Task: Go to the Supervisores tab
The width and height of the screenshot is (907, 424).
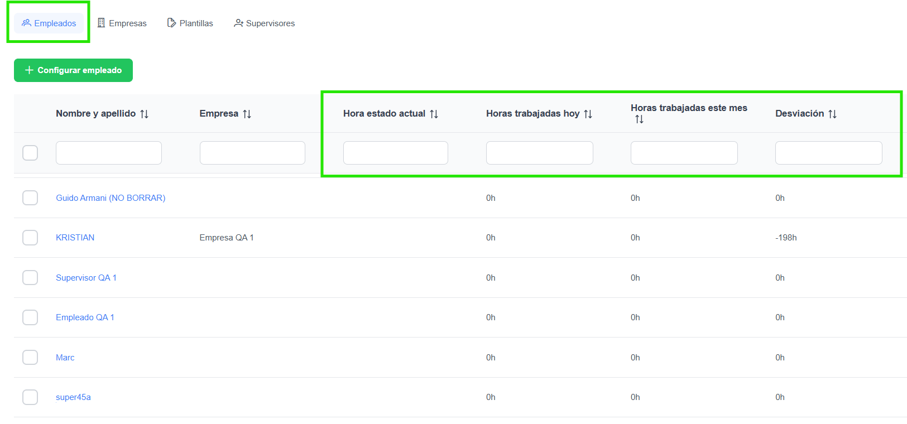Action: (x=265, y=23)
